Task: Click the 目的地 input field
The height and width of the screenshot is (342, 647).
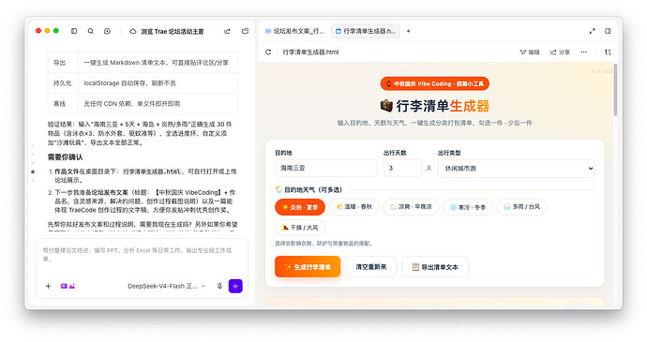Action: 326,169
